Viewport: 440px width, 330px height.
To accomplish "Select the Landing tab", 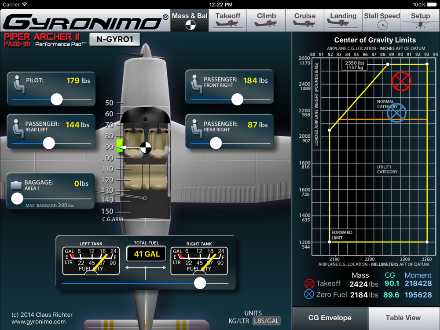I will click(x=343, y=20).
